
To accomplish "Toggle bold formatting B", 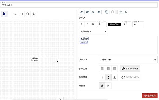I will click(82, 24).
